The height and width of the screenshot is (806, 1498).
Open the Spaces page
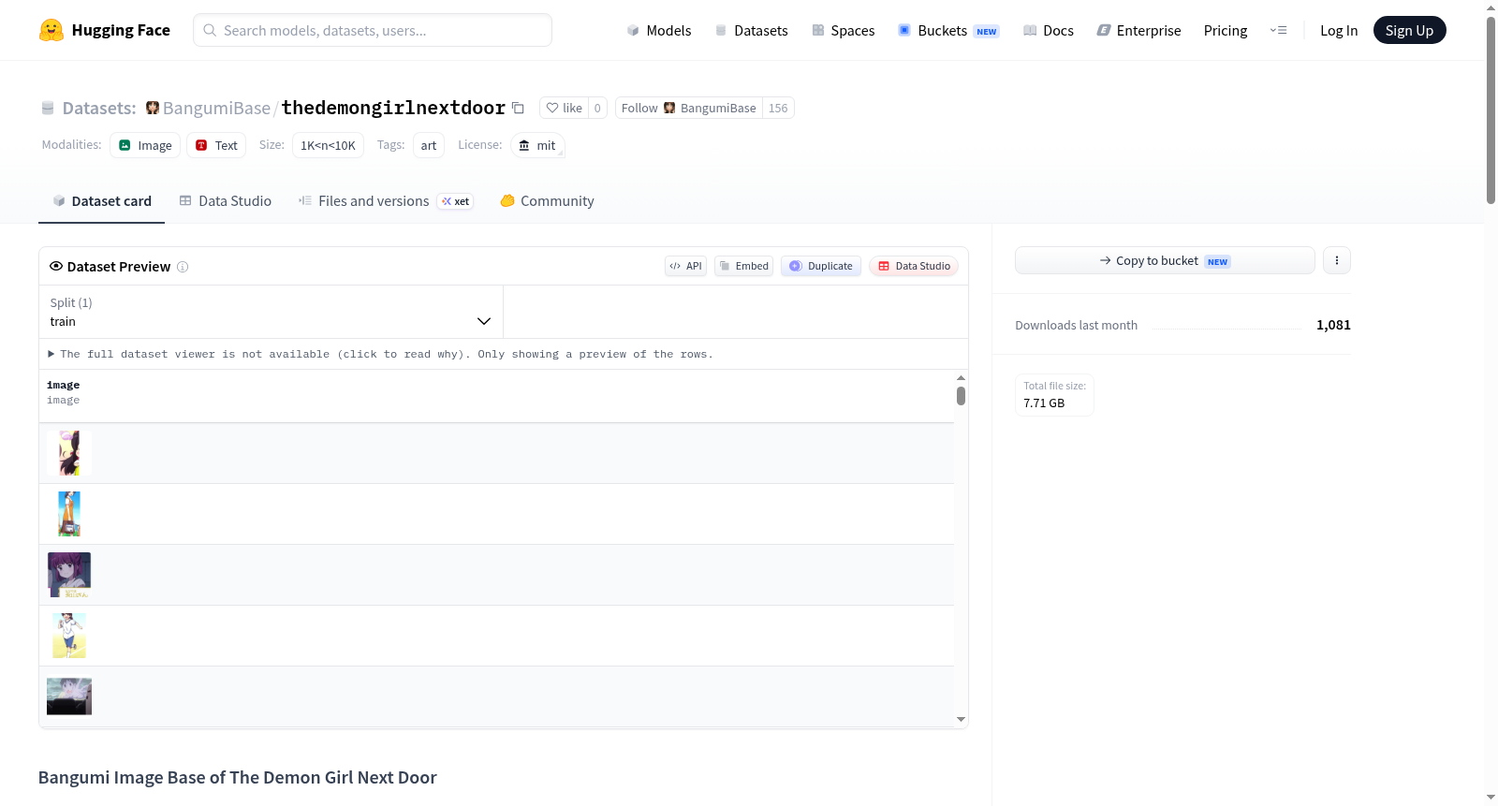[x=844, y=30]
